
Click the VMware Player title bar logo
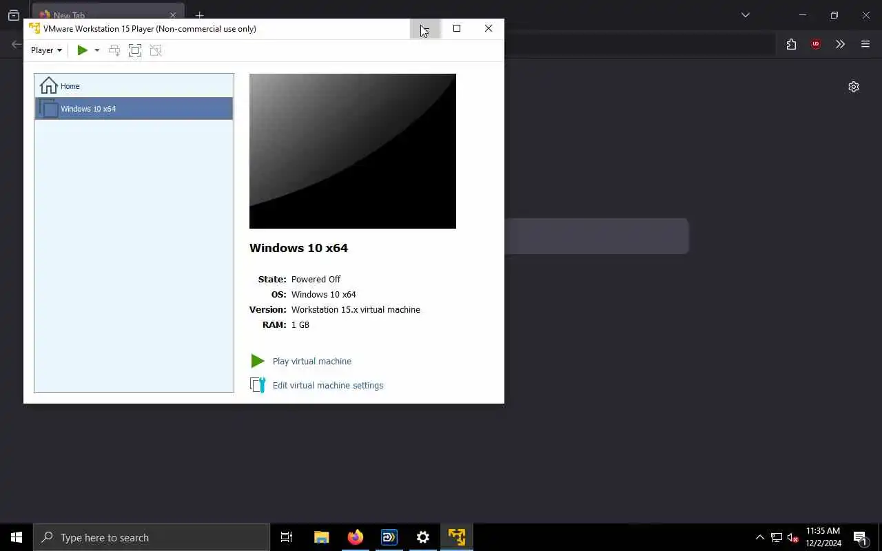point(34,28)
